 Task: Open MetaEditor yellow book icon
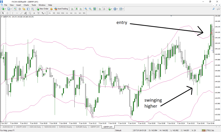(x=51, y=9)
